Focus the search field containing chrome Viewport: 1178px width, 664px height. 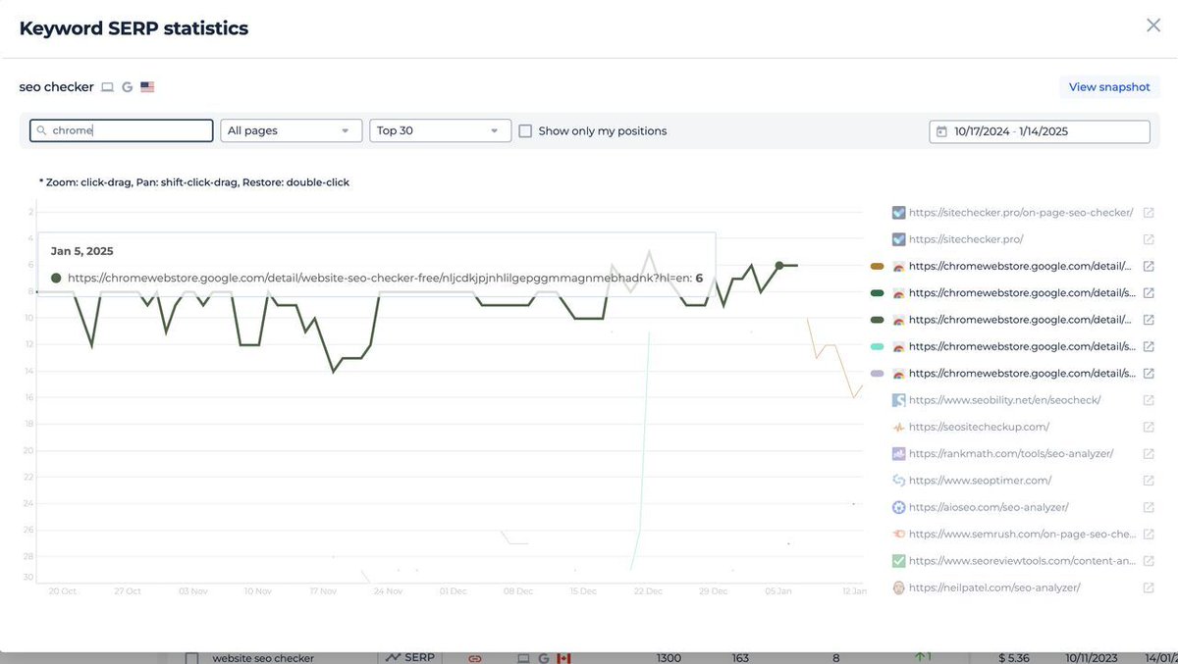pos(121,130)
